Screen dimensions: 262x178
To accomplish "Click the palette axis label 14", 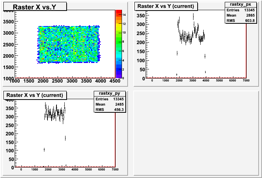I will 124,15.
